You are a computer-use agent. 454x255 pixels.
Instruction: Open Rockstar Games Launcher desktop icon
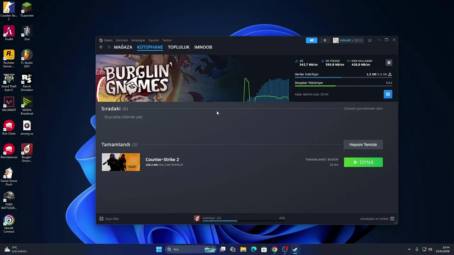pos(9,58)
